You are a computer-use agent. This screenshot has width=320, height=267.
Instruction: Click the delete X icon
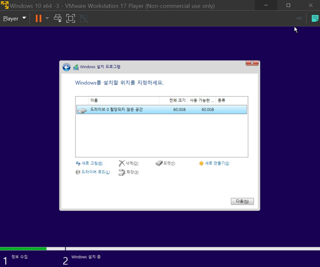tap(122, 163)
